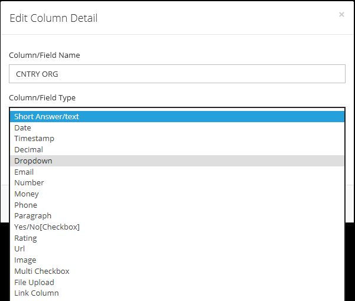This screenshot has height=301, width=355.
Task: Pick File Upload as column type
Action: (x=177, y=282)
